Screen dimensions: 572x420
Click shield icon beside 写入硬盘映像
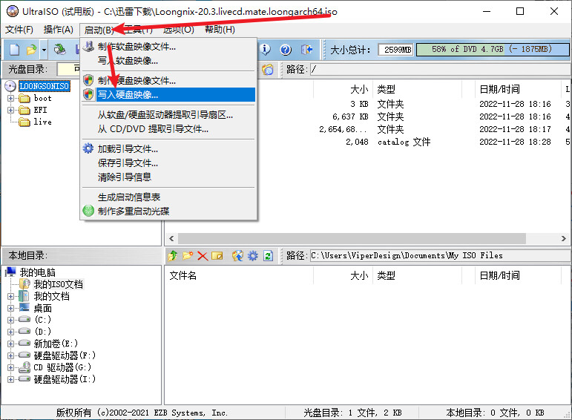click(x=88, y=94)
